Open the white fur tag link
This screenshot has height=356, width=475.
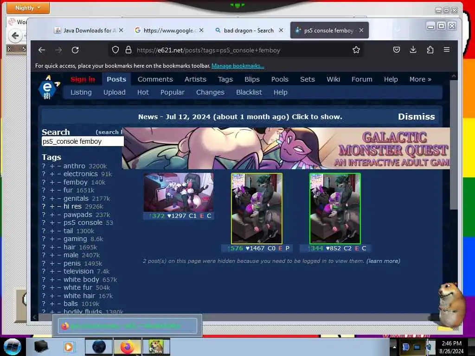(x=78, y=287)
